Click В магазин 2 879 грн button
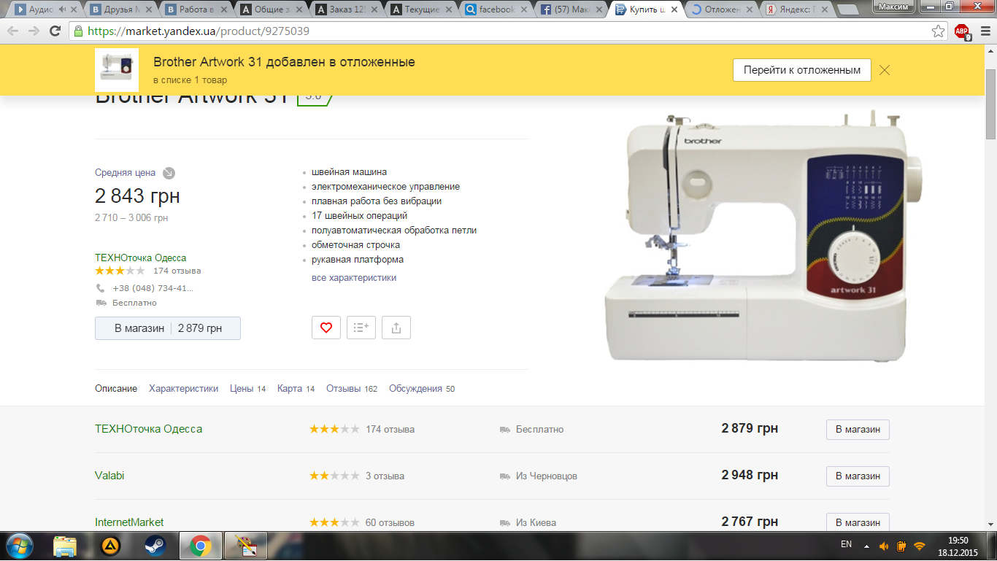 point(168,328)
